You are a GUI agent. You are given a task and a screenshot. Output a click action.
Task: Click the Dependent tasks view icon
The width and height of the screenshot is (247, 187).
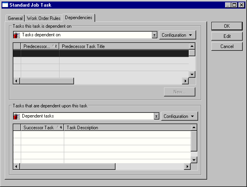coord(17,116)
